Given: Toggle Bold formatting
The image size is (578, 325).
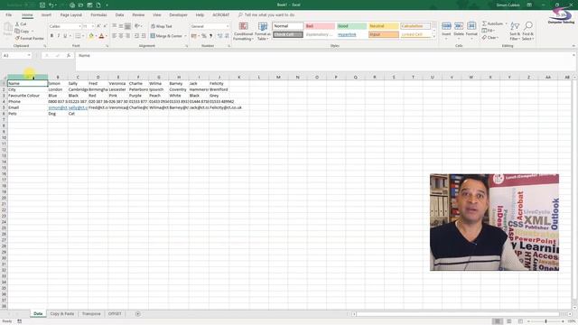Looking at the screenshot, I should (51, 36).
